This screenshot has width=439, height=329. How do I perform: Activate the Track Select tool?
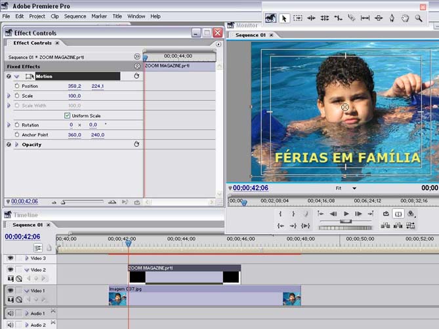pos(298,18)
